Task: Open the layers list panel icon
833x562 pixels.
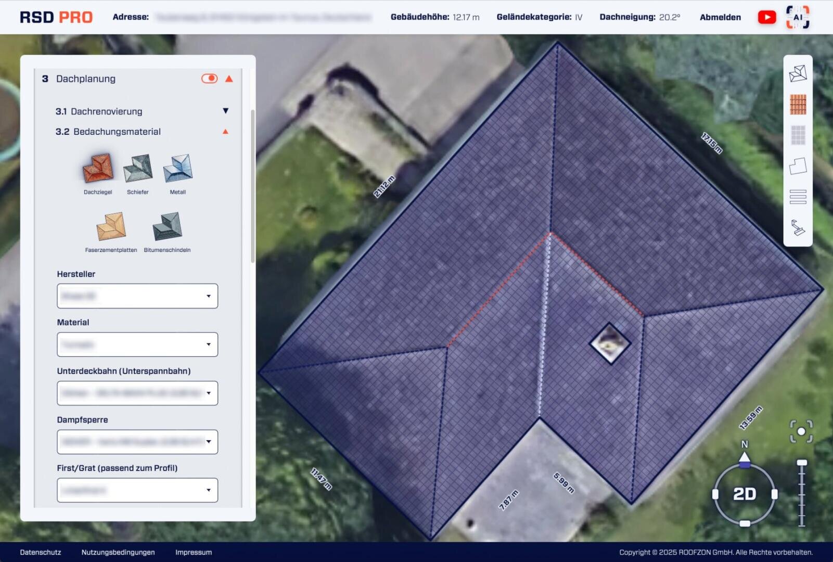Action: pyautogui.click(x=798, y=197)
